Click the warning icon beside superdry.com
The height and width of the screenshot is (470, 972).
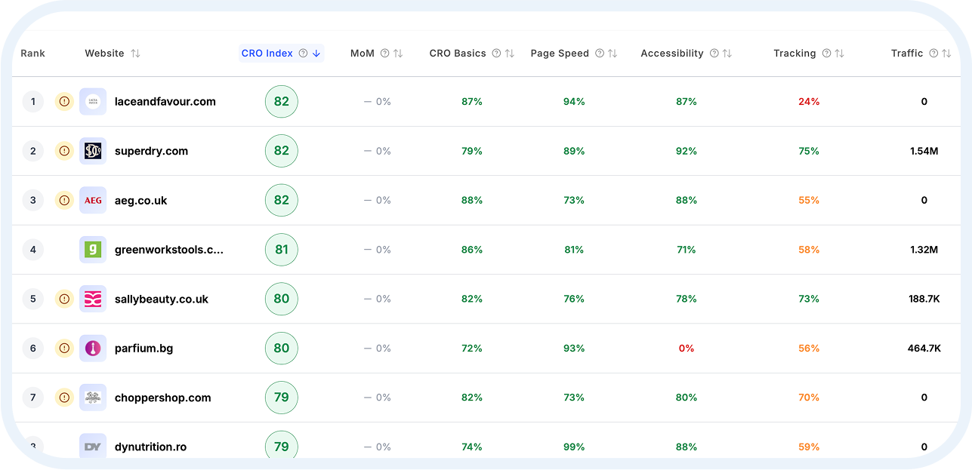coord(64,151)
